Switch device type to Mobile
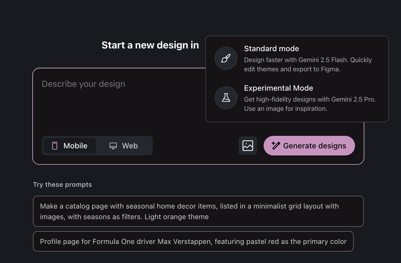Viewport: 401px width, 263px height. (x=70, y=146)
